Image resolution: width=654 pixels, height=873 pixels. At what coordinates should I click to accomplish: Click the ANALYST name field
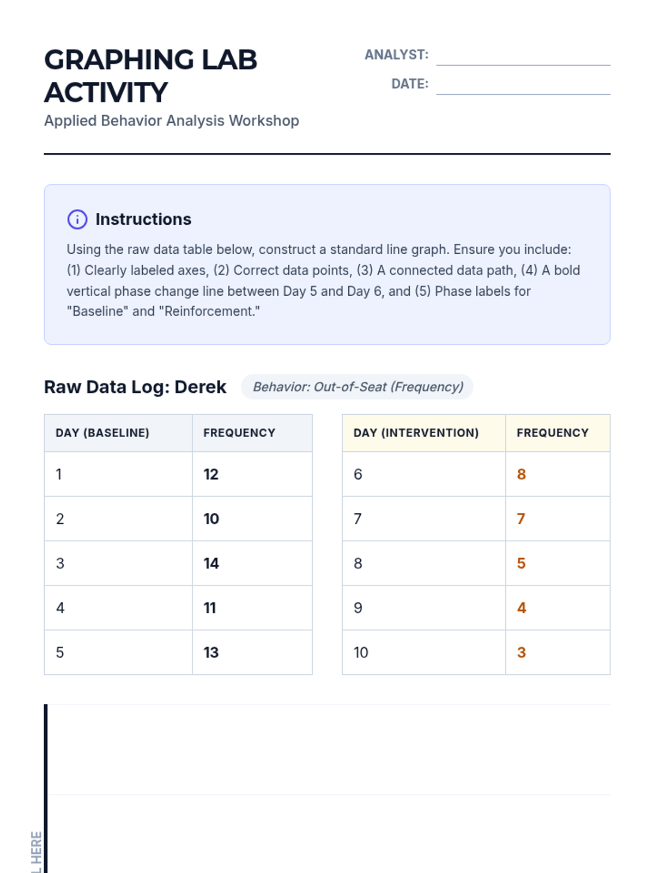click(x=523, y=56)
